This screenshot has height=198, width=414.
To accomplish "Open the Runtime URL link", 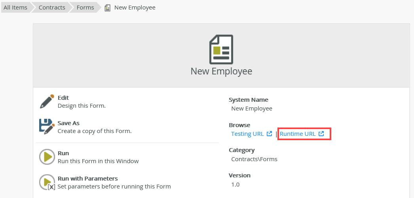I will 298,134.
